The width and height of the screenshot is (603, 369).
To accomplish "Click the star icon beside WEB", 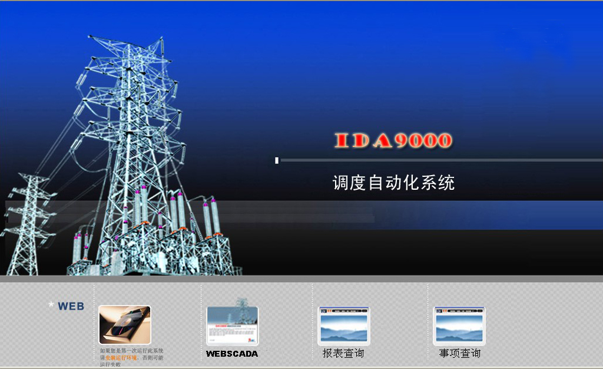I will (x=51, y=305).
